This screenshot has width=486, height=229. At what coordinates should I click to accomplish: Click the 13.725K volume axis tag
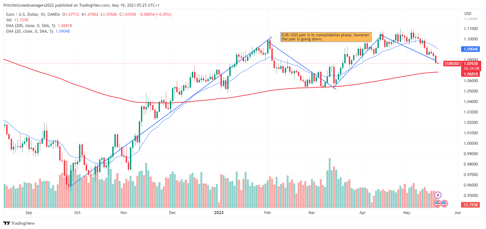tap(470, 205)
